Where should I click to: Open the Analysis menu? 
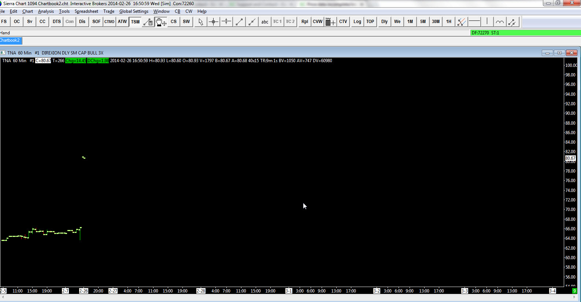[x=46, y=11]
